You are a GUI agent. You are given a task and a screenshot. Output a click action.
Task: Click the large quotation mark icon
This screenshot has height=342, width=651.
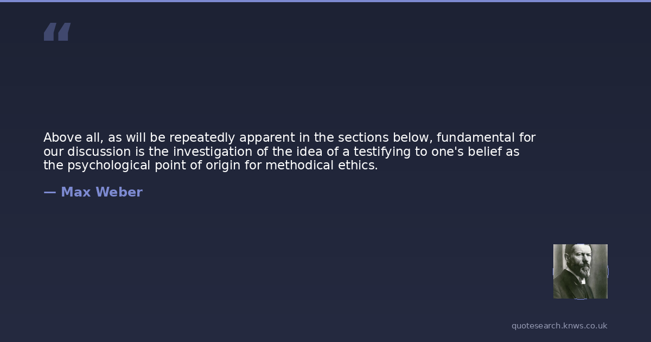click(57, 32)
